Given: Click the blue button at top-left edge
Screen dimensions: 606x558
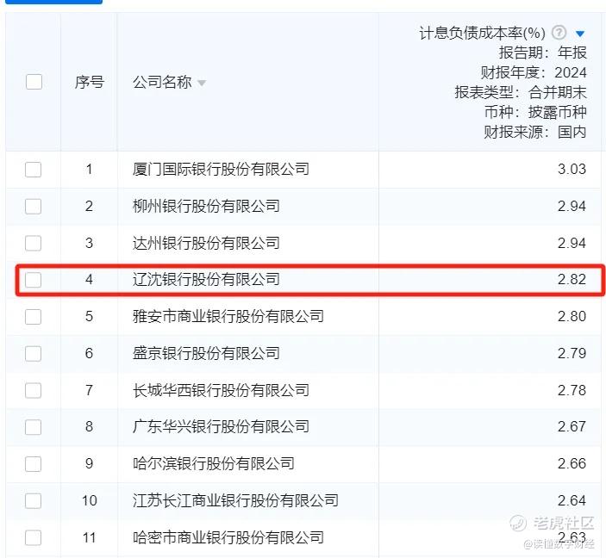Looking at the screenshot, I should (x=53, y=2).
